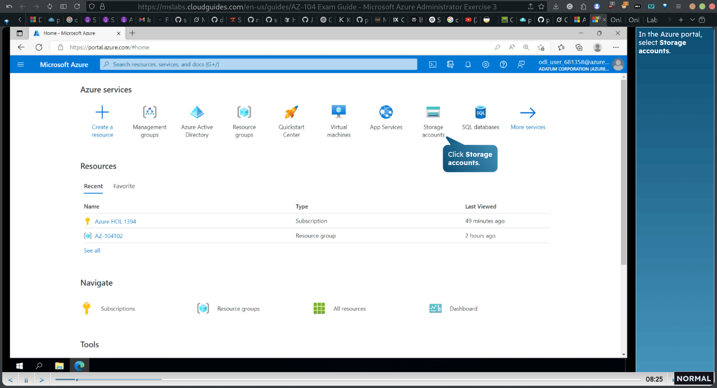Click the Storage accounts service icon
Screen dimensions: 717x388
433,112
